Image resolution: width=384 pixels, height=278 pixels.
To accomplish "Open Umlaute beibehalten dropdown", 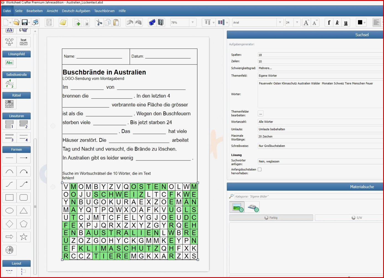I will pyautogui.click(x=321, y=129).
